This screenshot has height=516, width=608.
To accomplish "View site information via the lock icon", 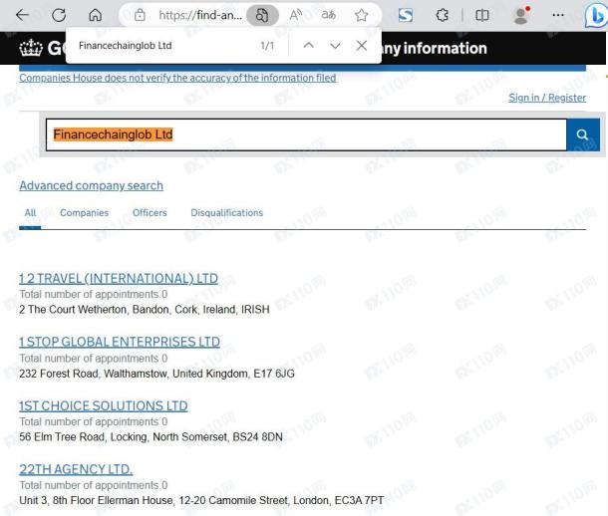I will click(140, 15).
